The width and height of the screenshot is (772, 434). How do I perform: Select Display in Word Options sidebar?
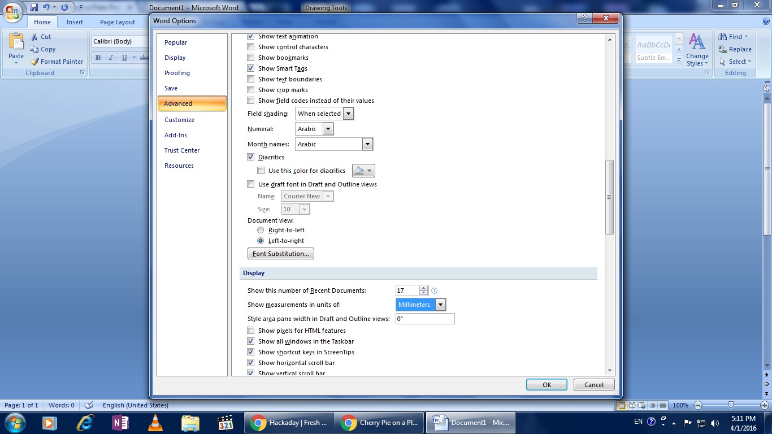click(175, 58)
